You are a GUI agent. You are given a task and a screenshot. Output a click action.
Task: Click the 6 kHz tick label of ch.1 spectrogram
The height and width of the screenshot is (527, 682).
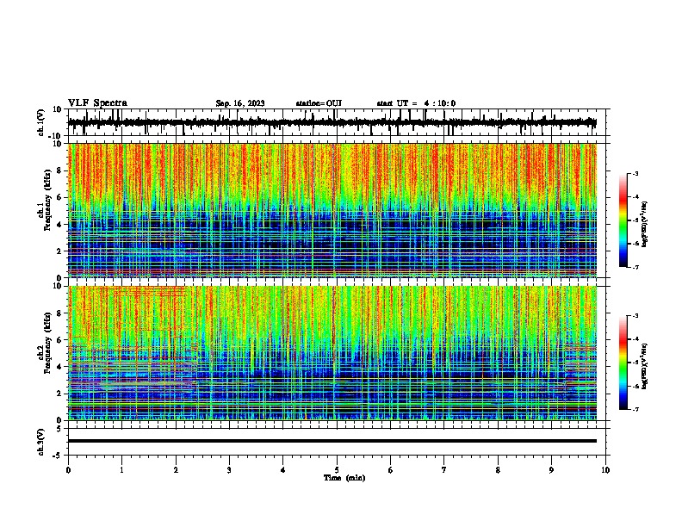click(x=59, y=197)
